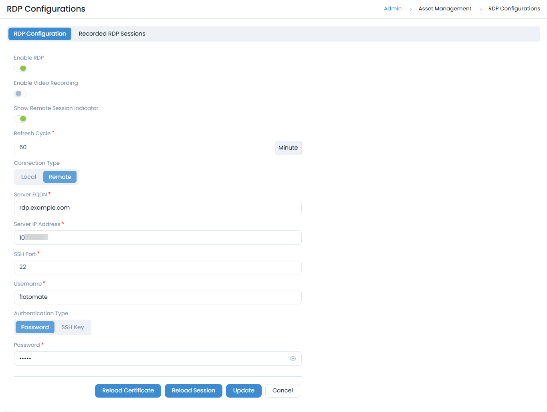This screenshot has width=547, height=412.
Task: Edit the SSH Port field
Action: [157, 267]
